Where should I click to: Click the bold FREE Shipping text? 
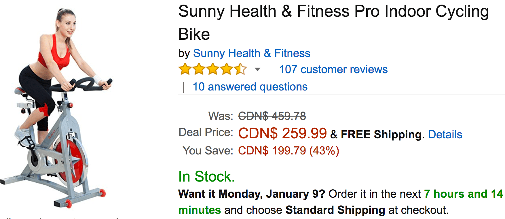[x=381, y=135]
